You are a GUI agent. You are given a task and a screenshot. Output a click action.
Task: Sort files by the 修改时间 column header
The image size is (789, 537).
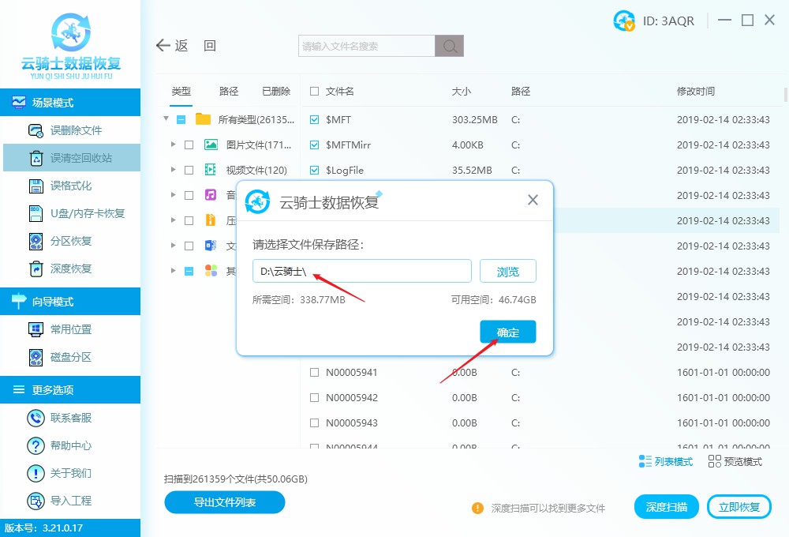click(x=696, y=91)
